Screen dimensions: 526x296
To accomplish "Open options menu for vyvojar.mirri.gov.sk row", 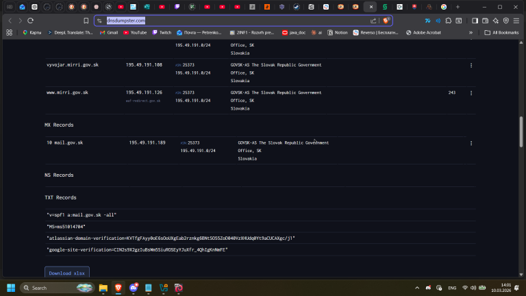I will click(471, 66).
